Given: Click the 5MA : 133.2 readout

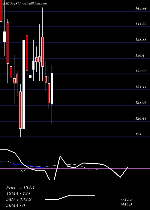Looking at the screenshot, I should 19,199.
